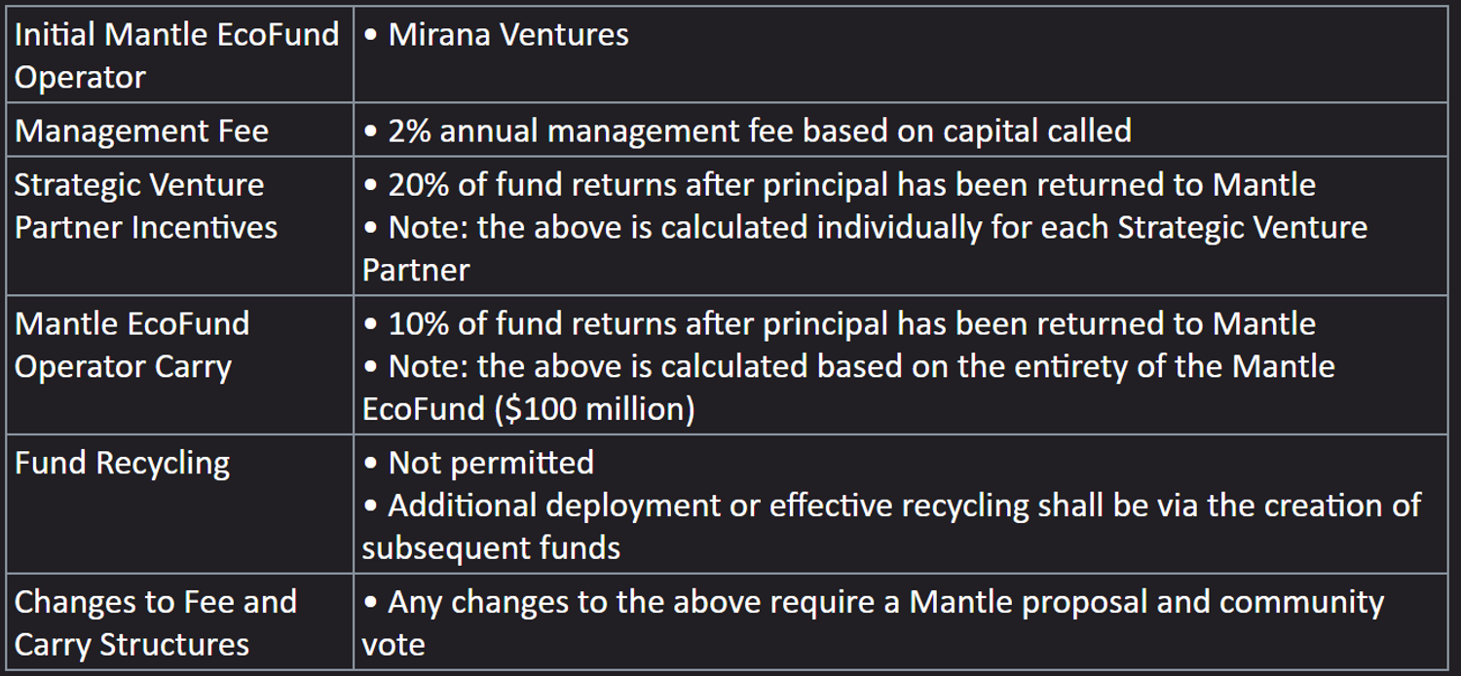Click the "Management Fee" row label
Screen dimensions: 1461x676
[x=141, y=131]
